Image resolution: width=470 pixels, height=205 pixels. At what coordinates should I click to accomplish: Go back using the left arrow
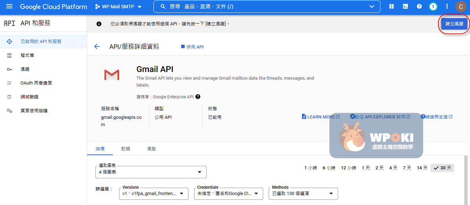pos(97,47)
